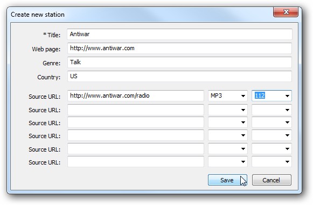Click the sixth Source URL text field
The width and height of the screenshot is (313, 205).
point(136,162)
